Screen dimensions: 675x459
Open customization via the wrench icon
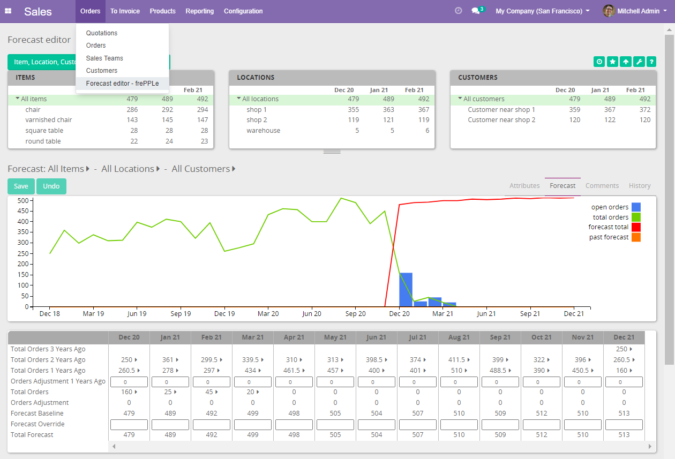click(x=639, y=62)
